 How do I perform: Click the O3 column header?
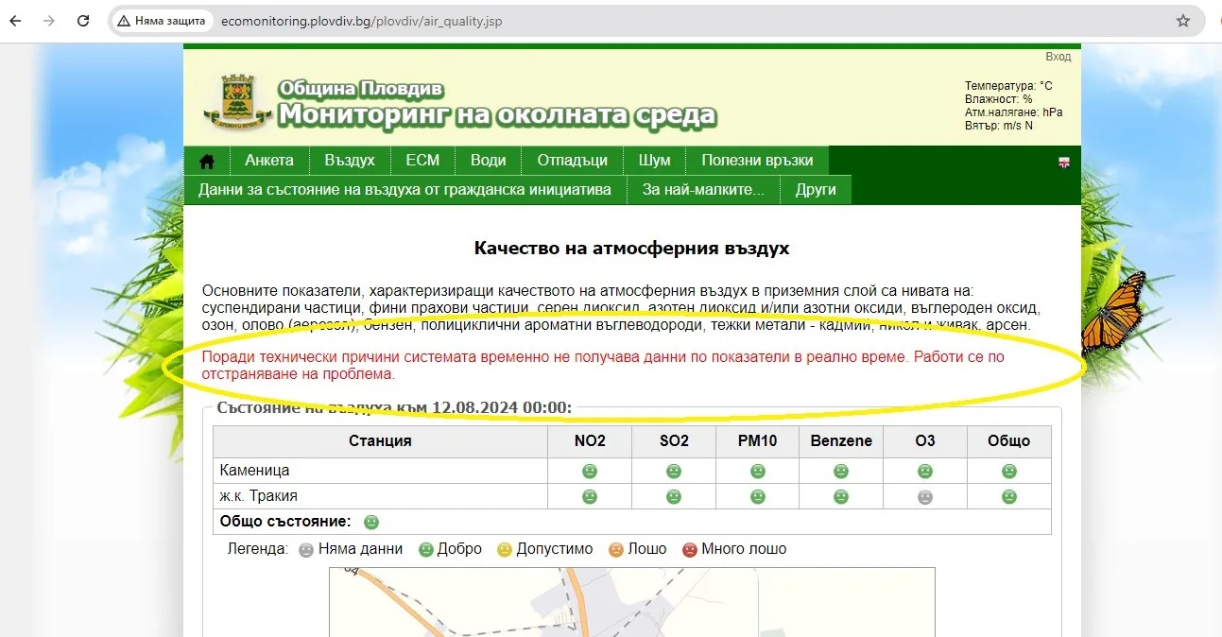click(925, 441)
